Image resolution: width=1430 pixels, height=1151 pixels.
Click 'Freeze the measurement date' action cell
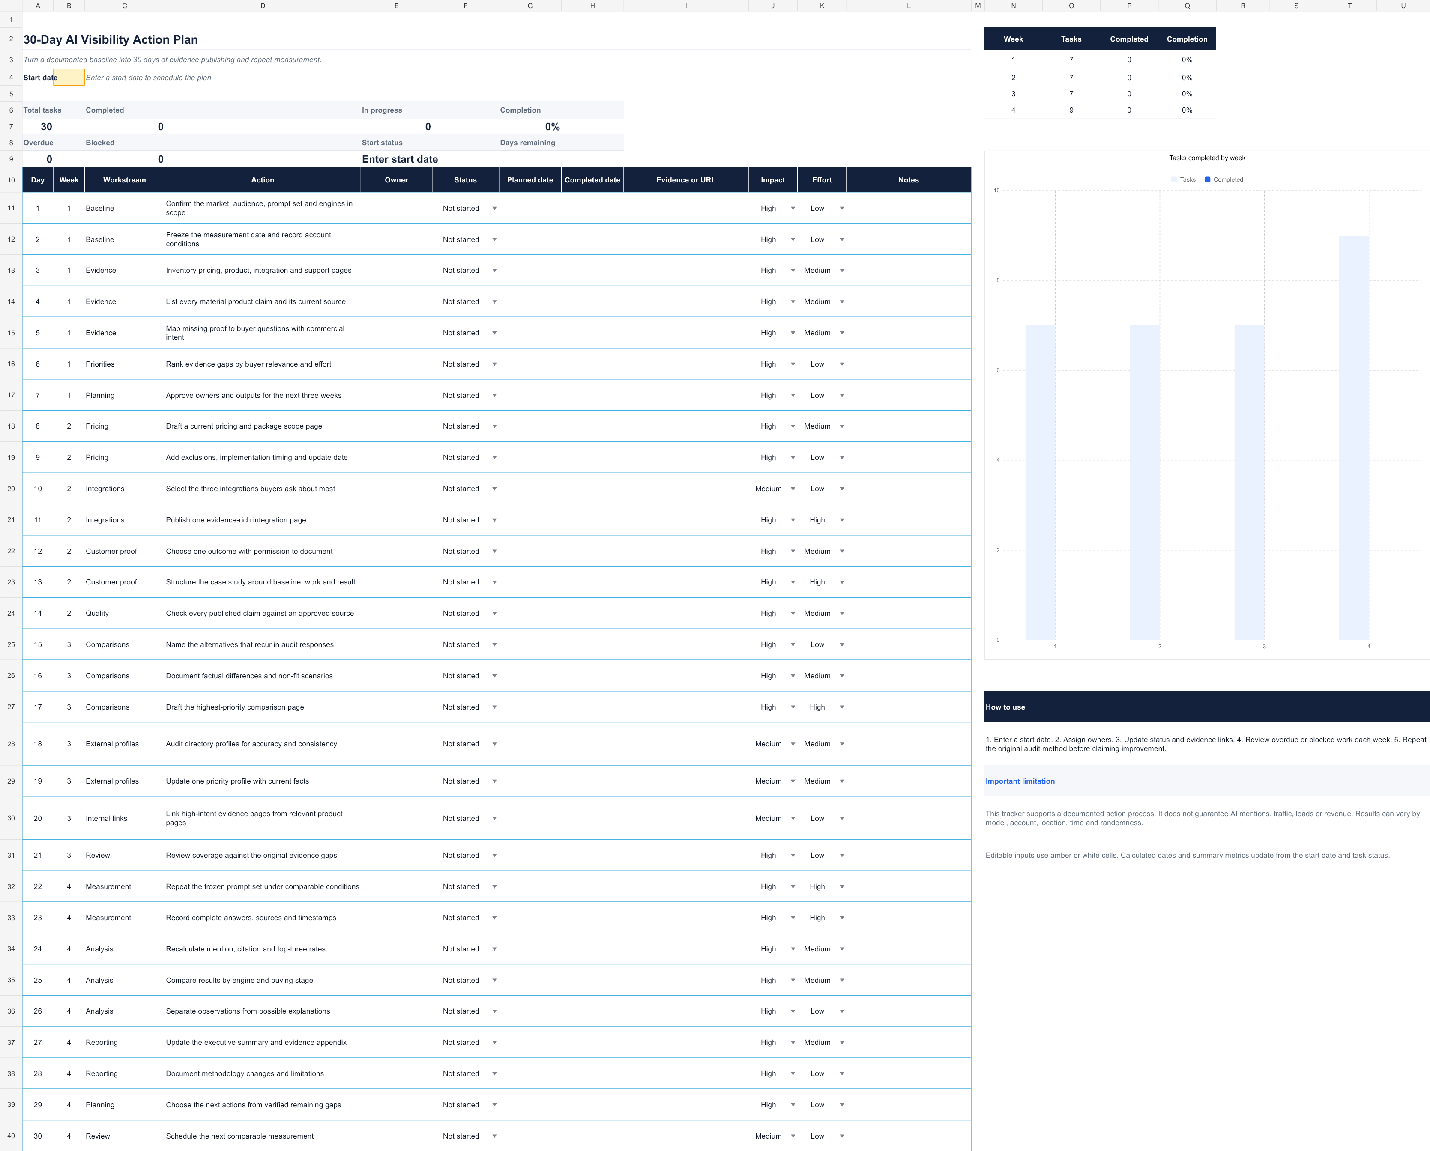pyautogui.click(x=263, y=239)
